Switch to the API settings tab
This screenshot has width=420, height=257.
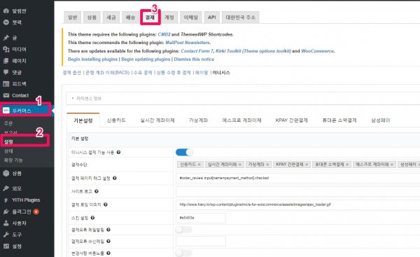(x=211, y=18)
